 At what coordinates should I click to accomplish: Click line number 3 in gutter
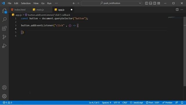15,25
